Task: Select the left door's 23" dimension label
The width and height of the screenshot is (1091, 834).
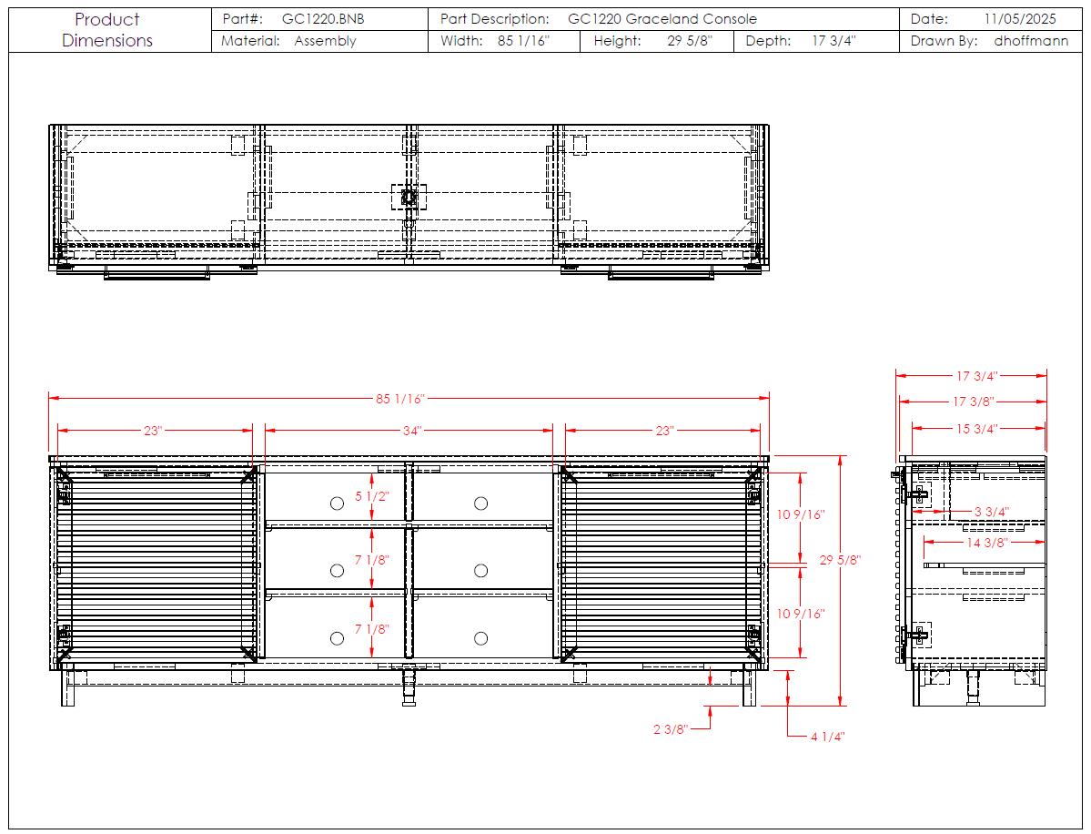Action: click(151, 431)
